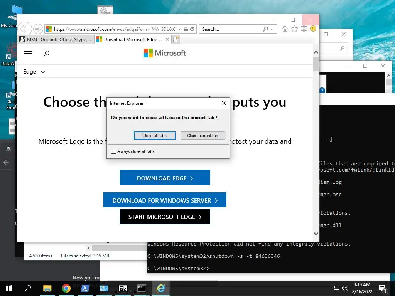
Task: Expand the Edge submenu chevron
Action: (43, 72)
